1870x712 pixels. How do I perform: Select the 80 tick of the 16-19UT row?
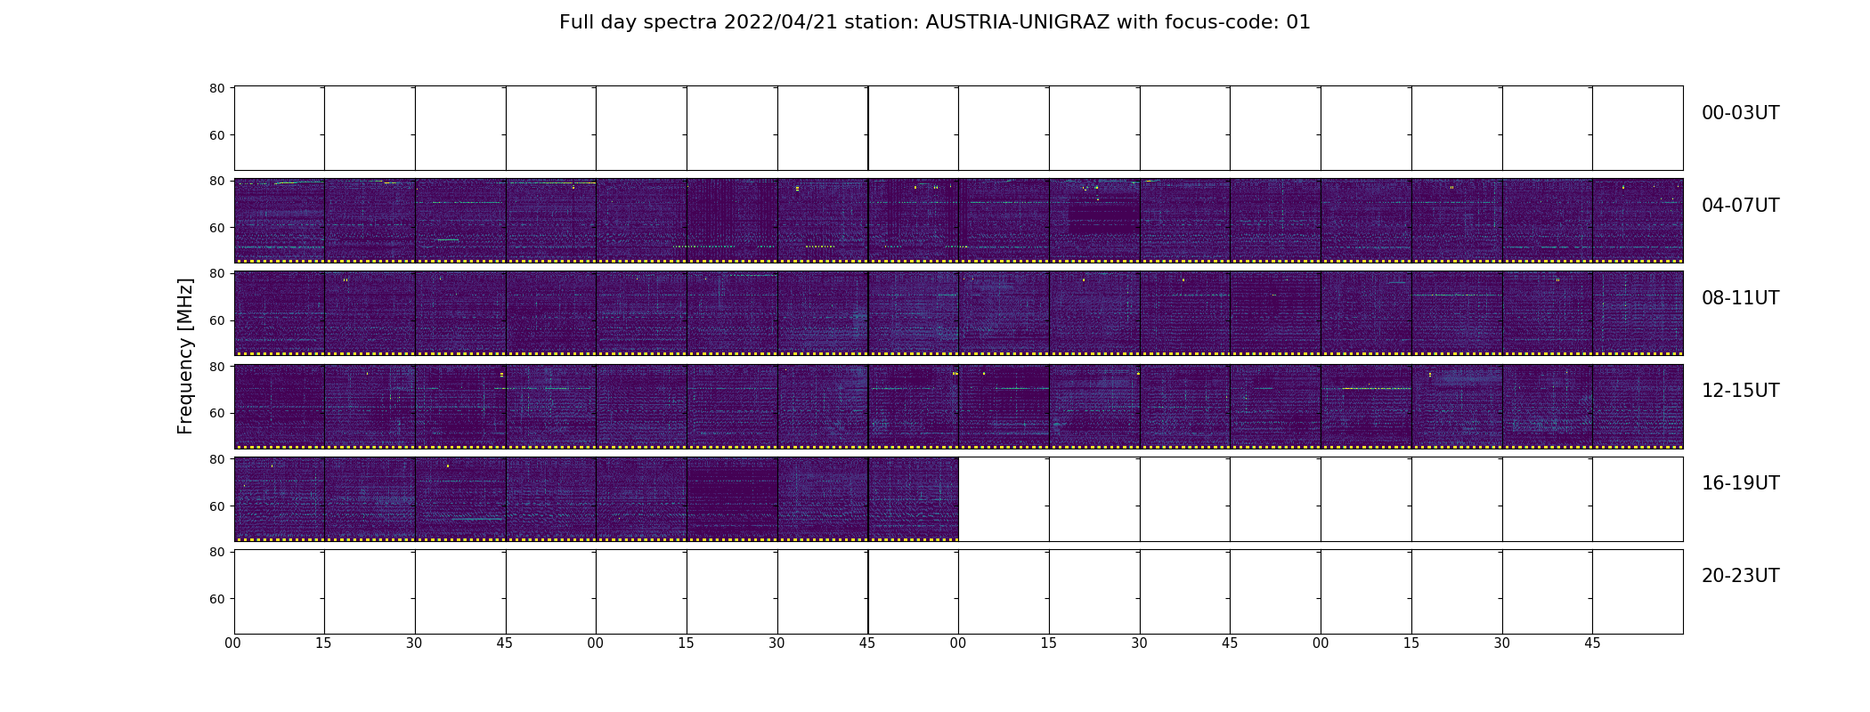pos(216,458)
